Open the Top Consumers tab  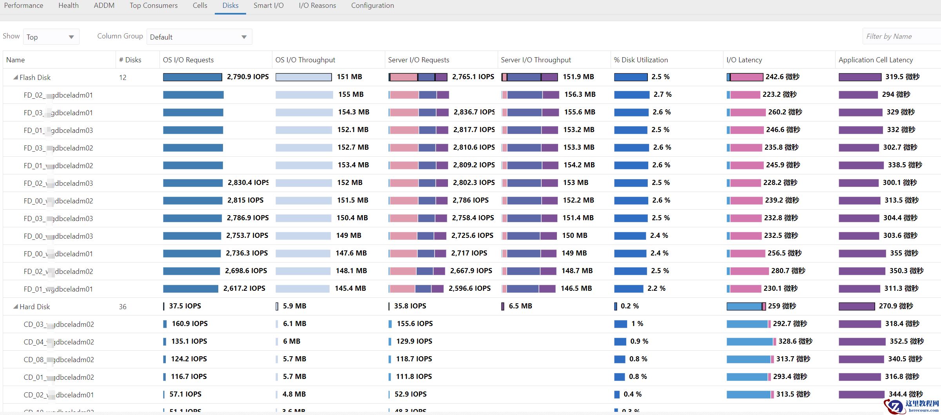click(153, 5)
